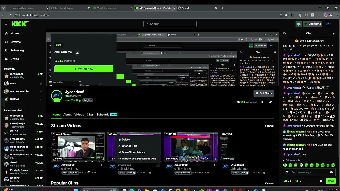The width and height of the screenshot is (340, 191).
Task: Click the first green emote in chat
Action: click(x=285, y=165)
